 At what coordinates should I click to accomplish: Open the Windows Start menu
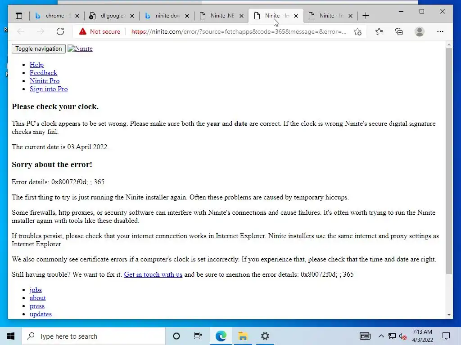[11, 336]
